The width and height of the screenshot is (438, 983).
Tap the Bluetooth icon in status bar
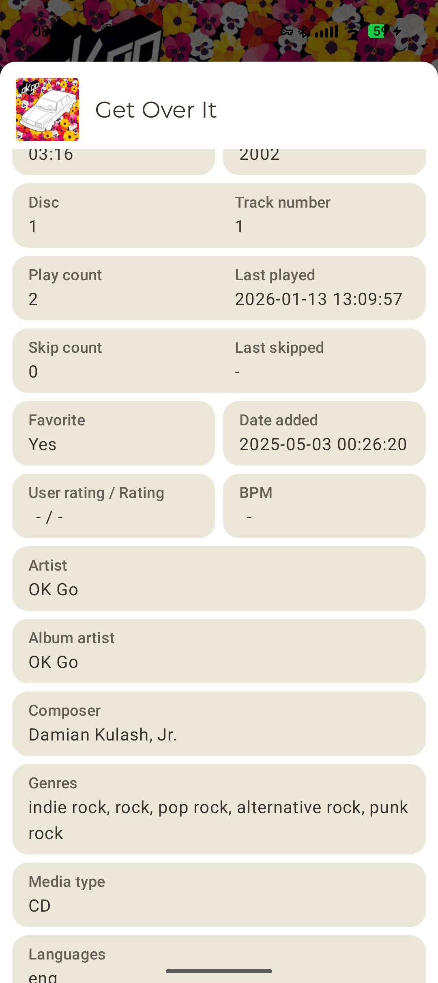pos(303,31)
